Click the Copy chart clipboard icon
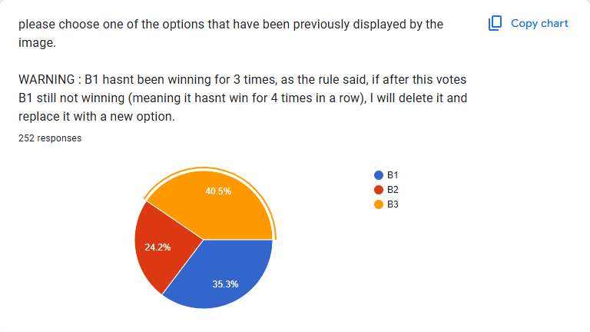The image size is (590, 332). pyautogui.click(x=496, y=23)
